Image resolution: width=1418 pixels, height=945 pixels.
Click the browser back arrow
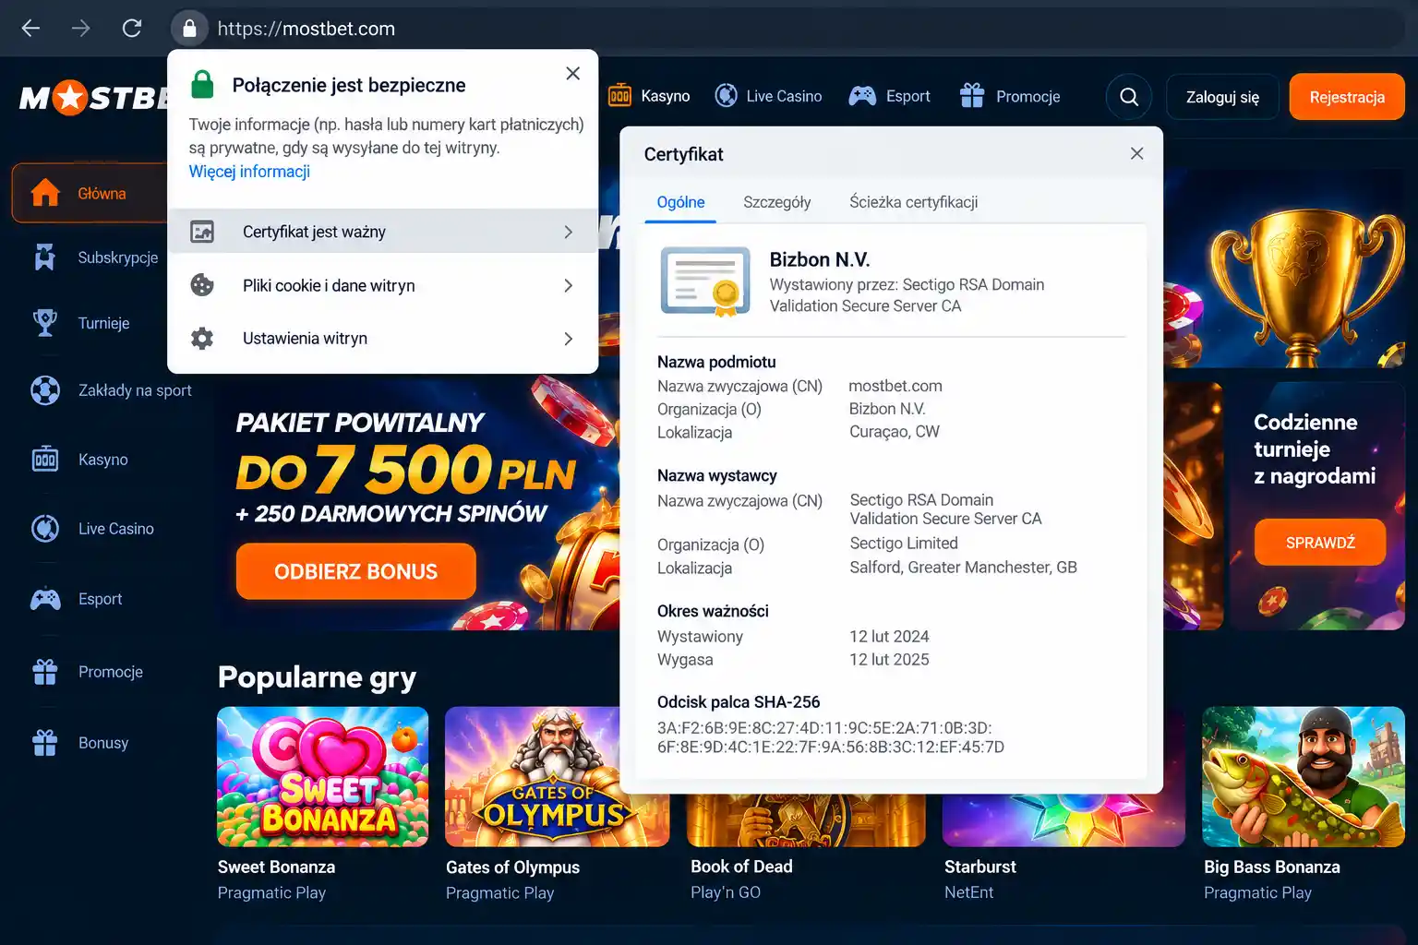(30, 29)
